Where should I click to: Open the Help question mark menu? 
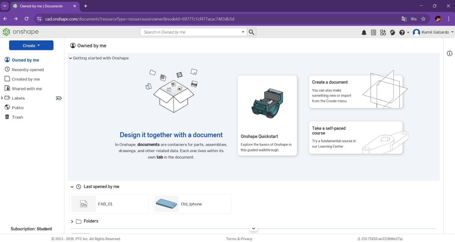coord(404,32)
